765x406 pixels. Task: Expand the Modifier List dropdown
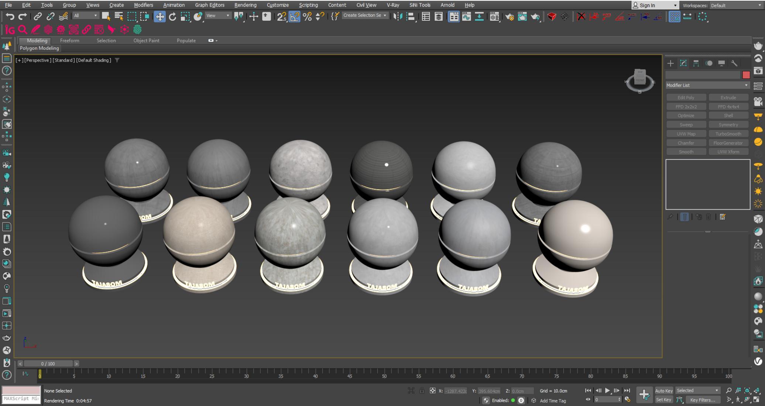coord(707,85)
